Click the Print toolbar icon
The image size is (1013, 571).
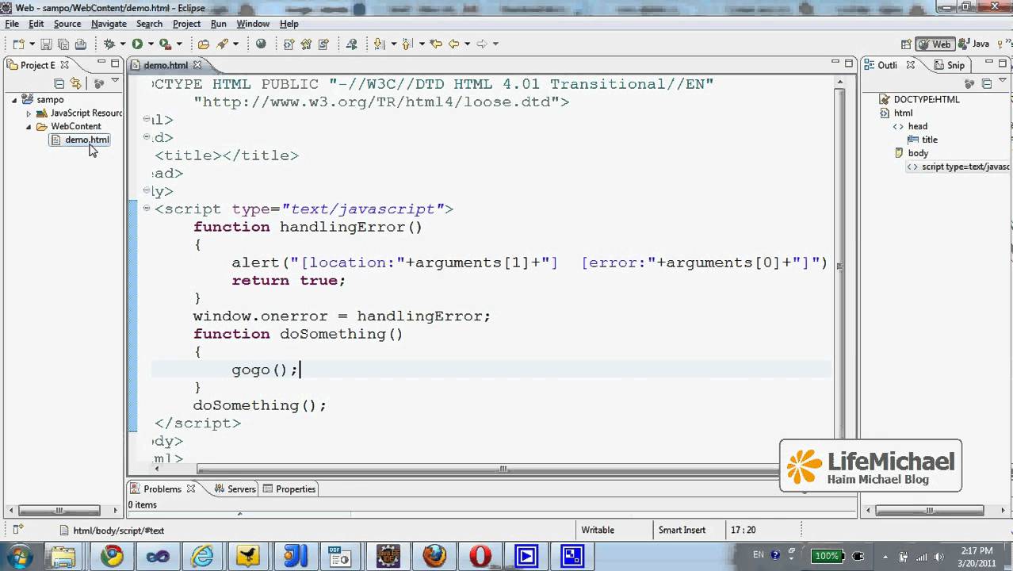[80, 44]
